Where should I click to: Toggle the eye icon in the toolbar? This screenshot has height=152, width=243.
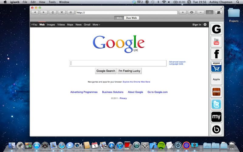point(192,12)
